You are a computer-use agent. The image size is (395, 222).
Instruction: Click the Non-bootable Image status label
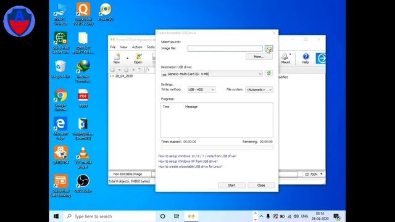click(128, 174)
